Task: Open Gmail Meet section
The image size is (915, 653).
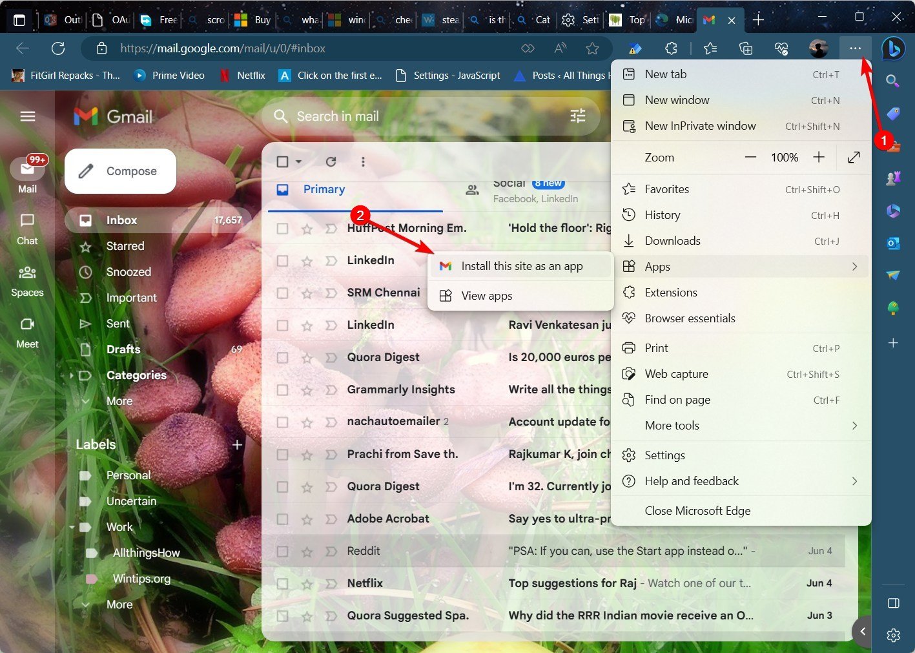Action: 27,333
